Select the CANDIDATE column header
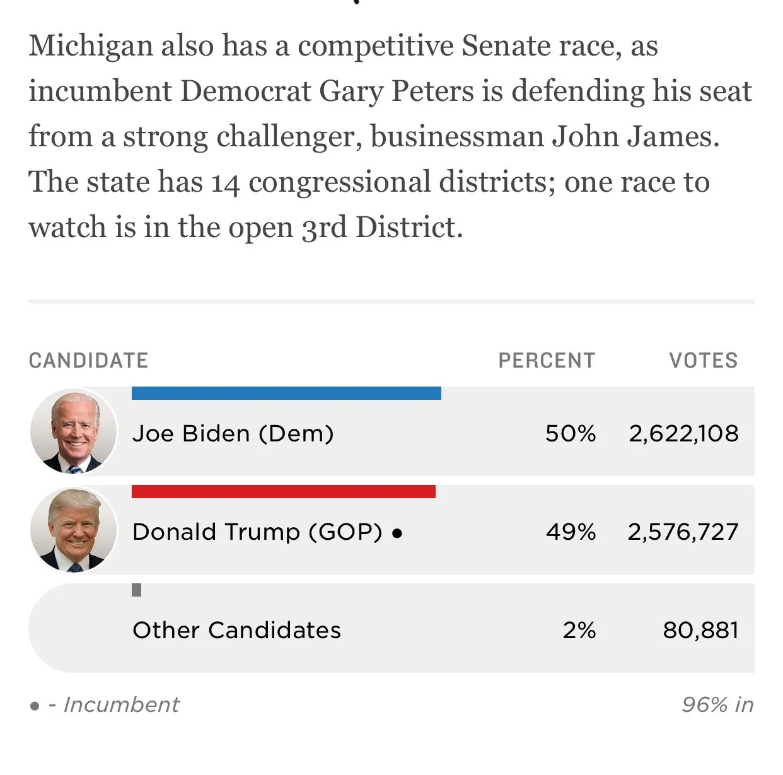This screenshot has width=783, height=775. pyautogui.click(x=88, y=360)
